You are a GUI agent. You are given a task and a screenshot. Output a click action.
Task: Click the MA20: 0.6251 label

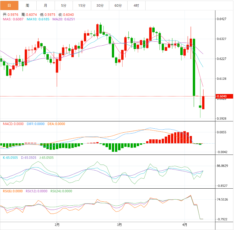point(63,19)
